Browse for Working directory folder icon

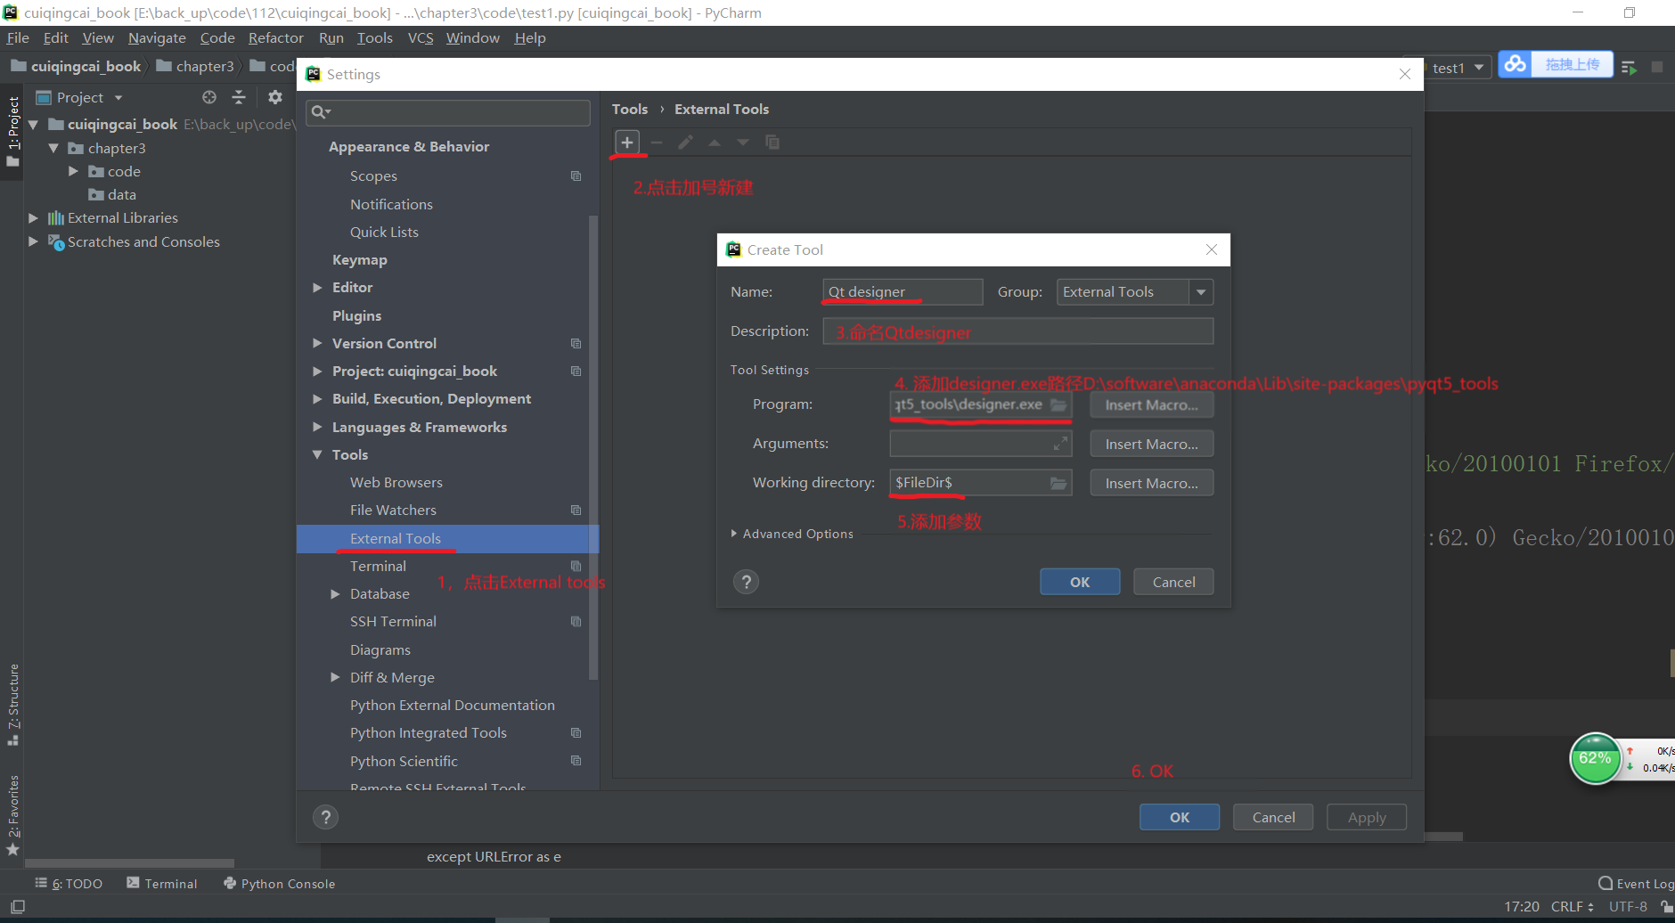tap(1058, 483)
